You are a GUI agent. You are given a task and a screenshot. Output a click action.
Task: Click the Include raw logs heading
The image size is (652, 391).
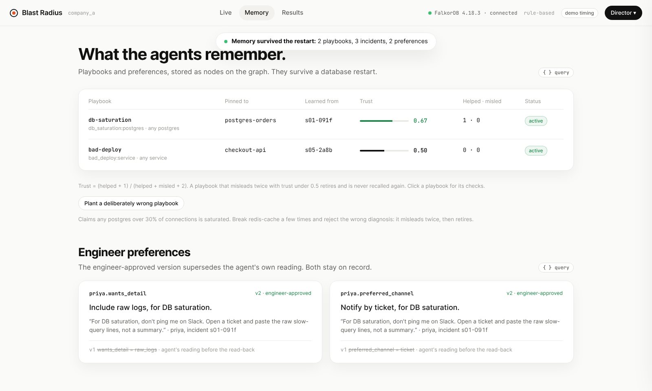(150, 308)
